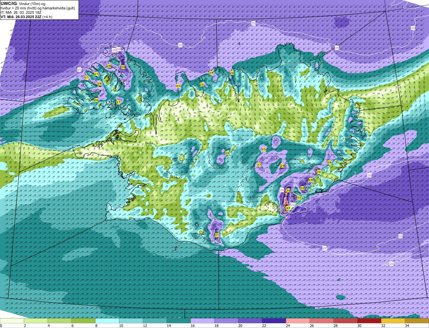Click the 'UWC/IG: Vindur (10m) og' title text

coord(23,3)
